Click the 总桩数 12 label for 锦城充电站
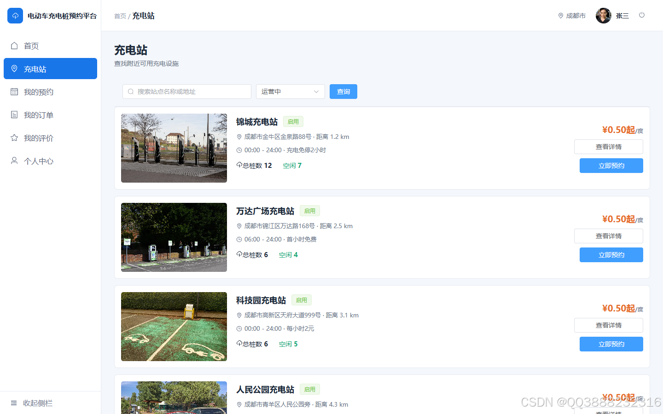663x414 pixels. click(257, 166)
